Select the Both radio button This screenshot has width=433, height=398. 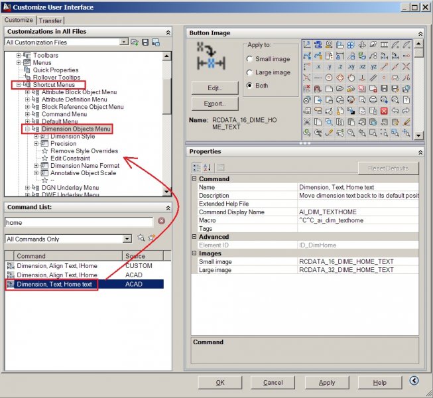point(249,86)
